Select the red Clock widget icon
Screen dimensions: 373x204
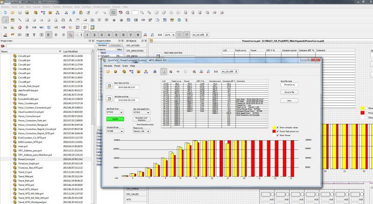click(20, 27)
